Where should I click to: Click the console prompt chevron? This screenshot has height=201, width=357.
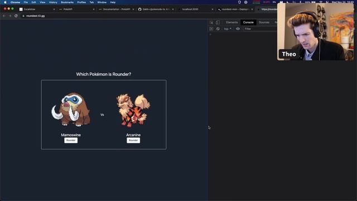[210, 35]
